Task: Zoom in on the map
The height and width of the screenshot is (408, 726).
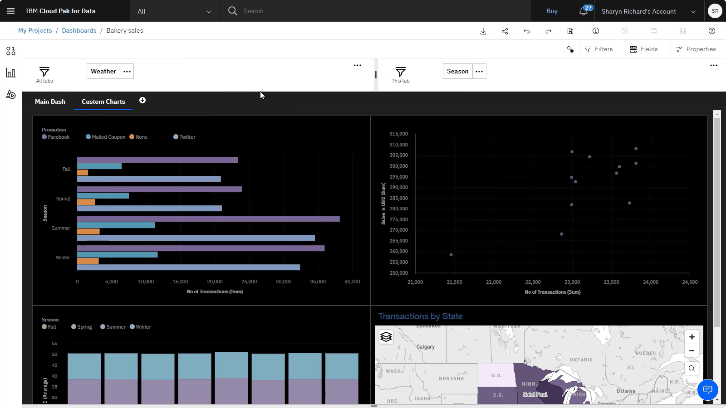Action: tap(692, 337)
